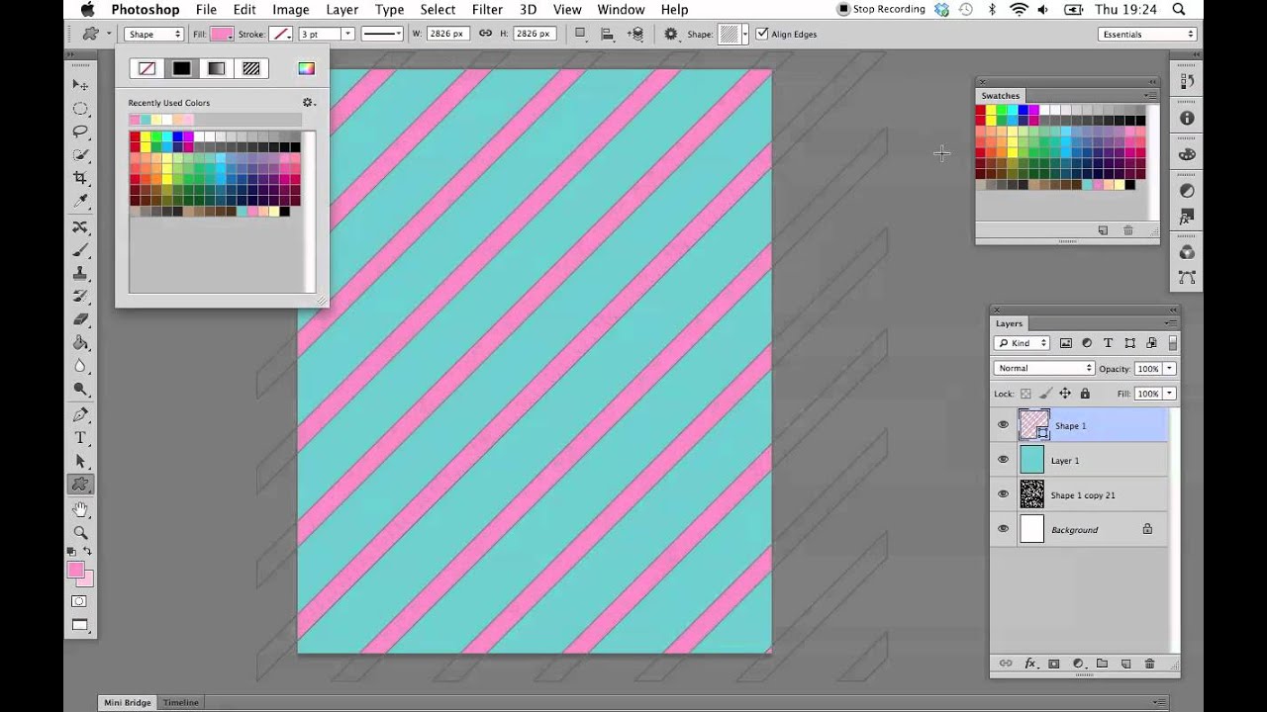Open the Paths panel icon
Viewport: 1267px width, 712px height.
point(1187,278)
